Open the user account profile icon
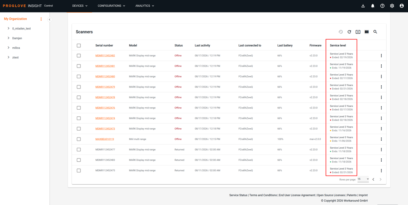 402,6
